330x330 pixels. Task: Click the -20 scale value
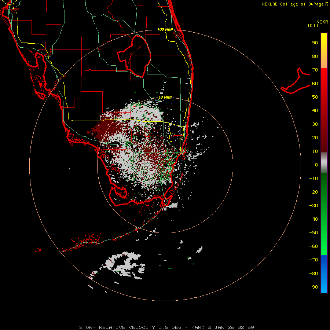pyautogui.click(x=313, y=192)
